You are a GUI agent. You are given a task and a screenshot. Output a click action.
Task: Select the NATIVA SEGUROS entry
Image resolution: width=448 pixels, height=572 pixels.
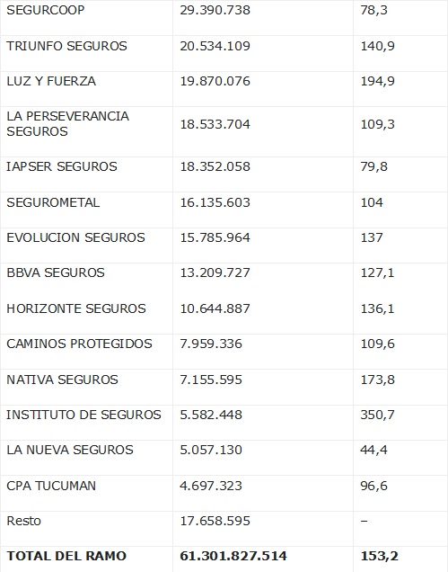pos(62,380)
